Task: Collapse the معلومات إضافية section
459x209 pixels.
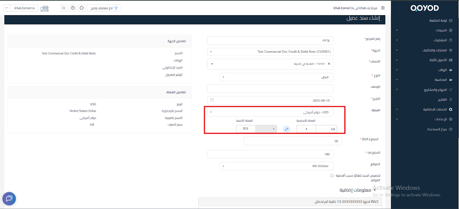Action: pyautogui.click(x=357, y=190)
